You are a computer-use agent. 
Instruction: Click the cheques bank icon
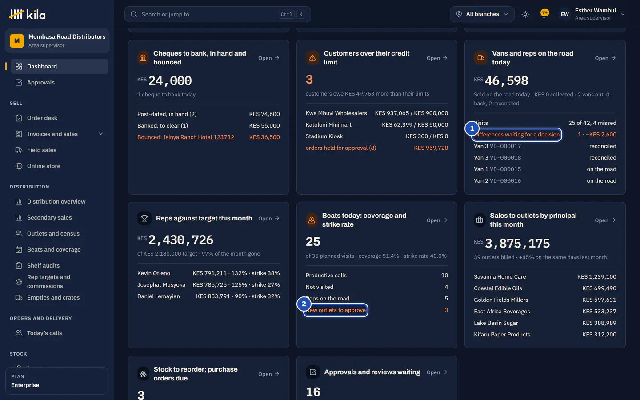coord(143,58)
